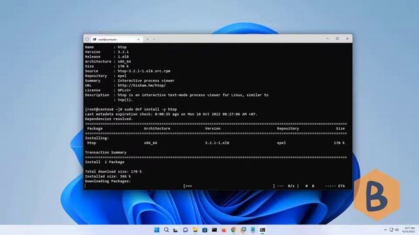Open the black console app in taskbar
Viewport: 419px width, 235px height.
point(214,230)
